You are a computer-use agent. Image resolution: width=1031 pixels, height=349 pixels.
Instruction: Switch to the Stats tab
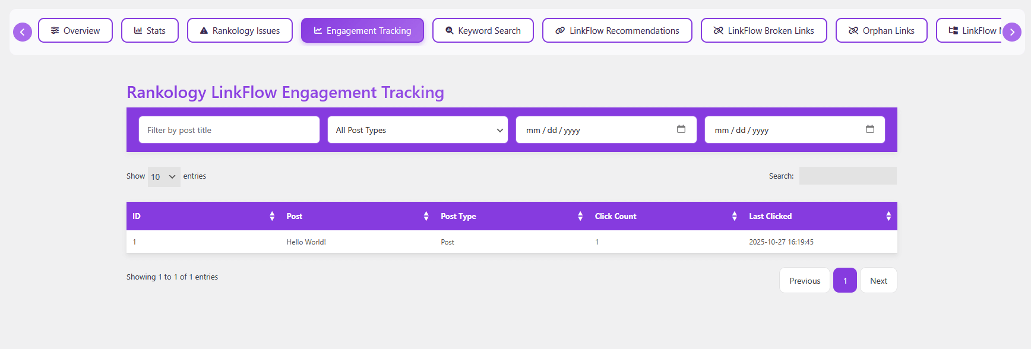(150, 31)
